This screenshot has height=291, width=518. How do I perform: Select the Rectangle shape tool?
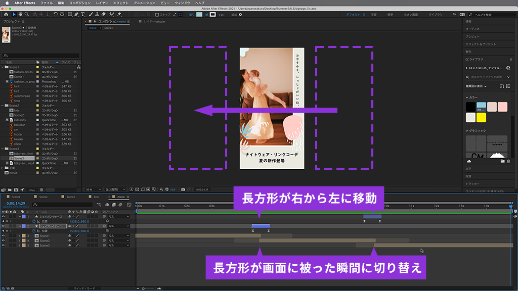[x=70, y=15]
